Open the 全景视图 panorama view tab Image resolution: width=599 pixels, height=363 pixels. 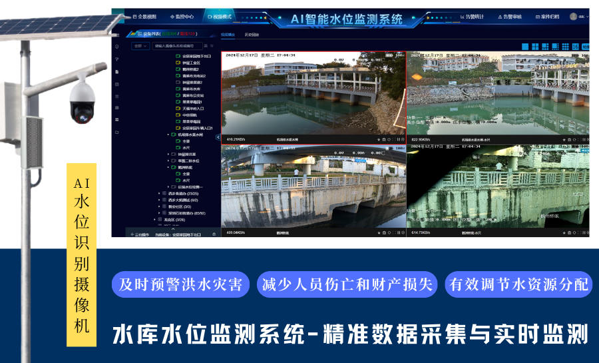point(145,17)
